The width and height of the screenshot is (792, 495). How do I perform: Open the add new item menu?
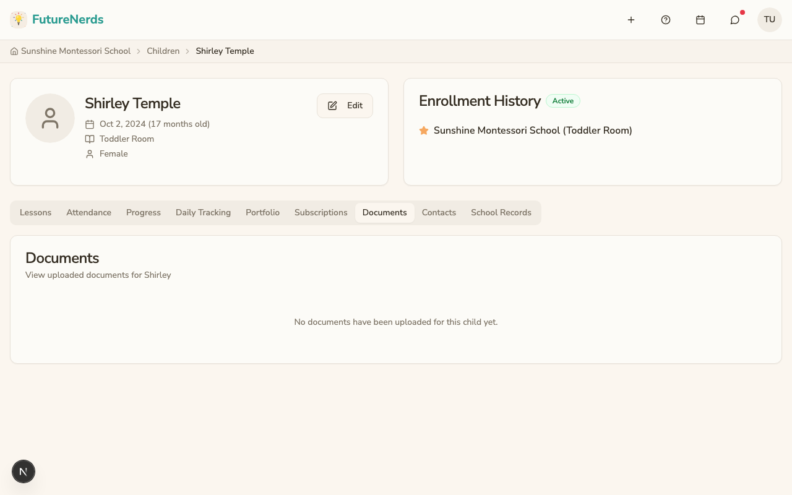[631, 19]
